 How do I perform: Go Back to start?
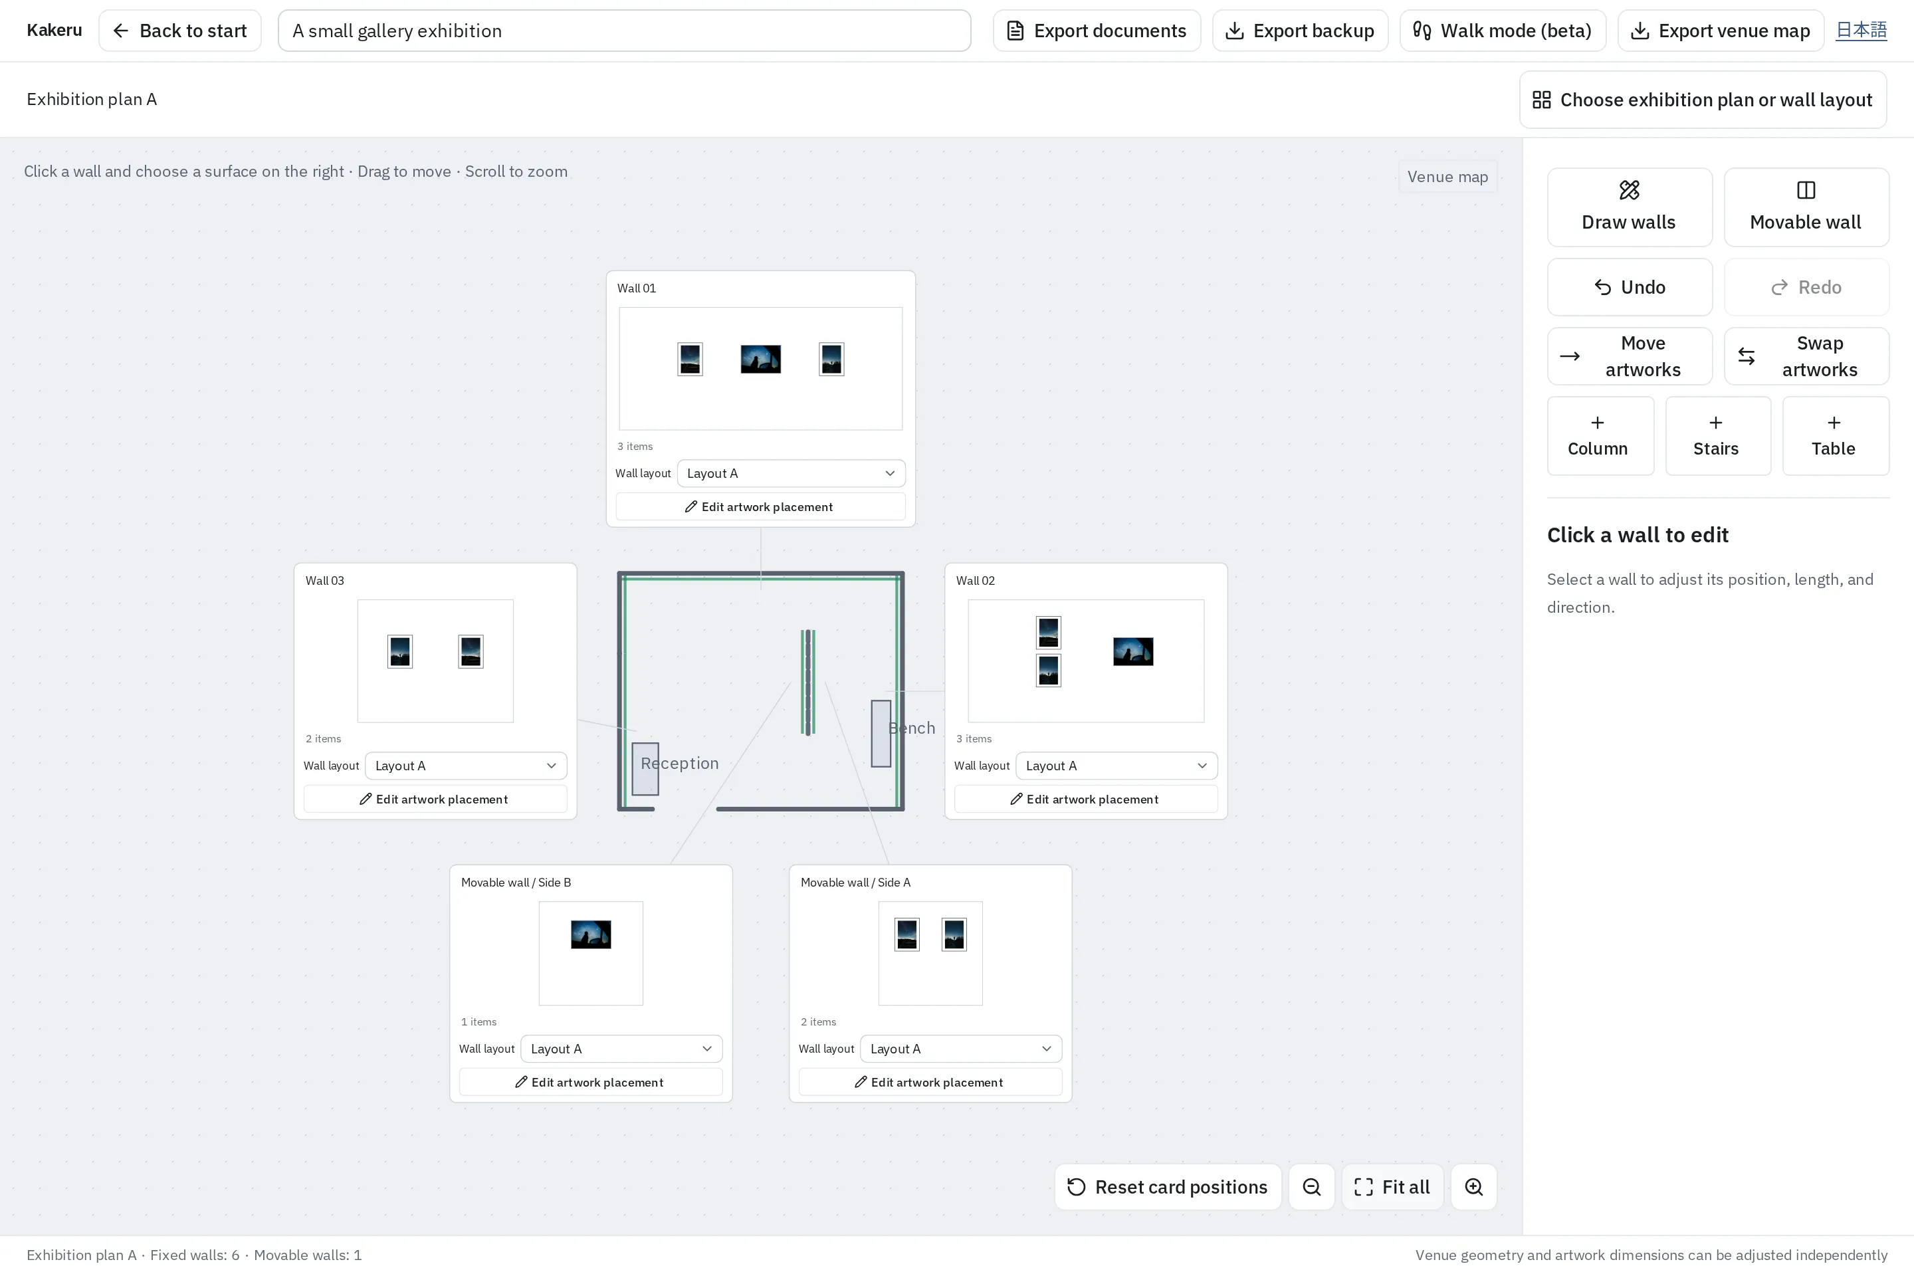pos(180,31)
